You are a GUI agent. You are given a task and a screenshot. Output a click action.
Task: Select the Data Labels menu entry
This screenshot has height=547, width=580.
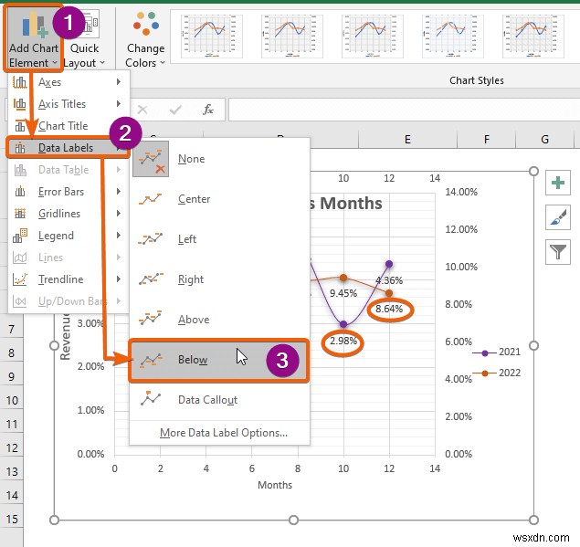coord(69,148)
